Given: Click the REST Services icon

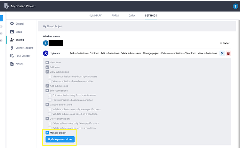Looking at the screenshot, I should coord(12,56).
